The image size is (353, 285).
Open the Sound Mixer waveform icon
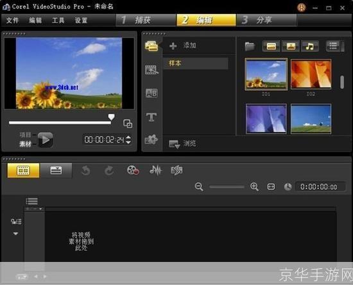pyautogui.click(x=155, y=170)
